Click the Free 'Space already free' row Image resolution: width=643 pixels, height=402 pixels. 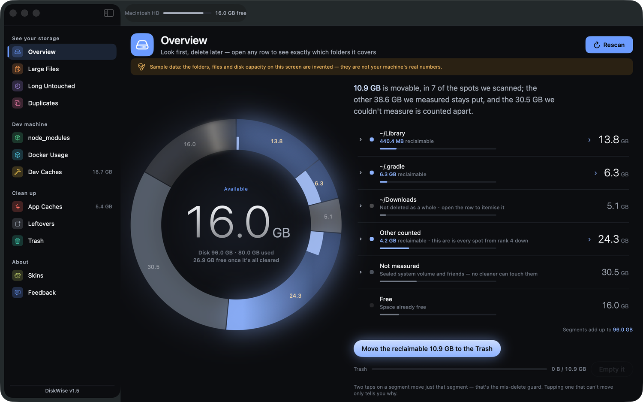493,305
